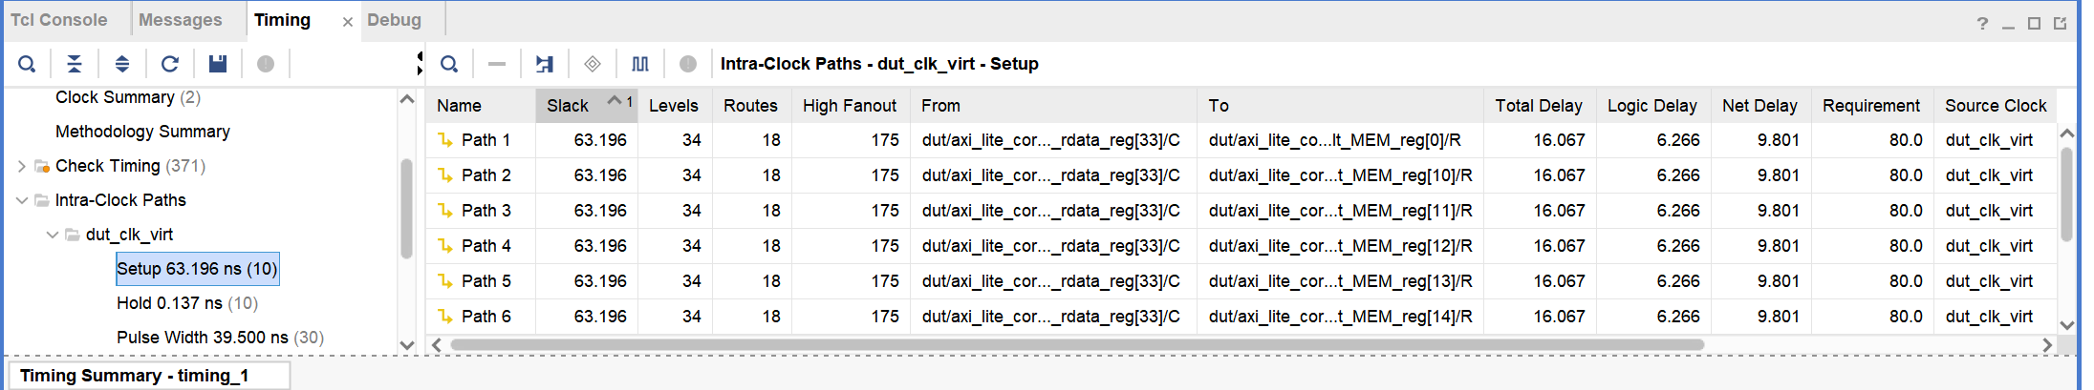The image size is (2094, 390).
Task: Float the panel into separate window
Action: point(2060,24)
